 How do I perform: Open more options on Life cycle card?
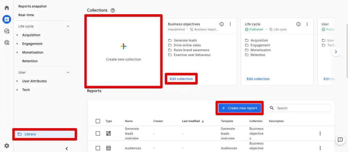click(307, 24)
